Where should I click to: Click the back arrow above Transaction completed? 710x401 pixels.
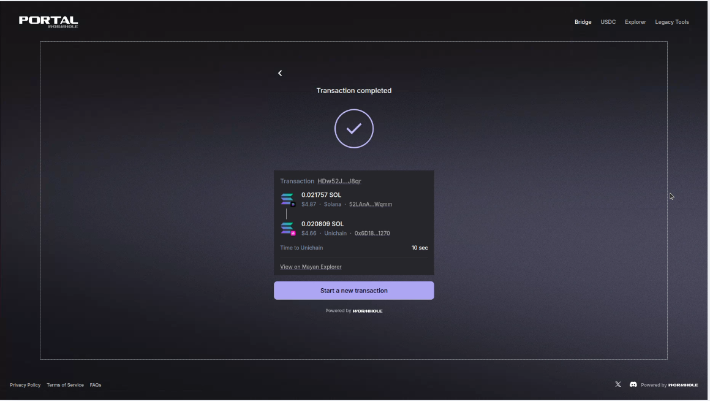pos(280,73)
